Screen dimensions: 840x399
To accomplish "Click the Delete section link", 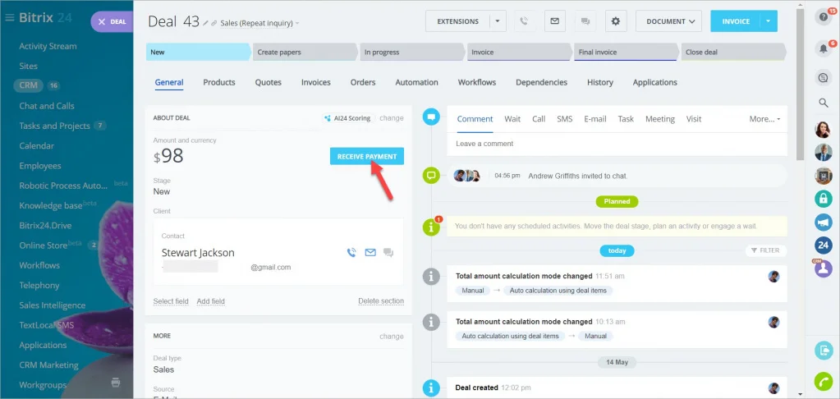I will pyautogui.click(x=381, y=301).
